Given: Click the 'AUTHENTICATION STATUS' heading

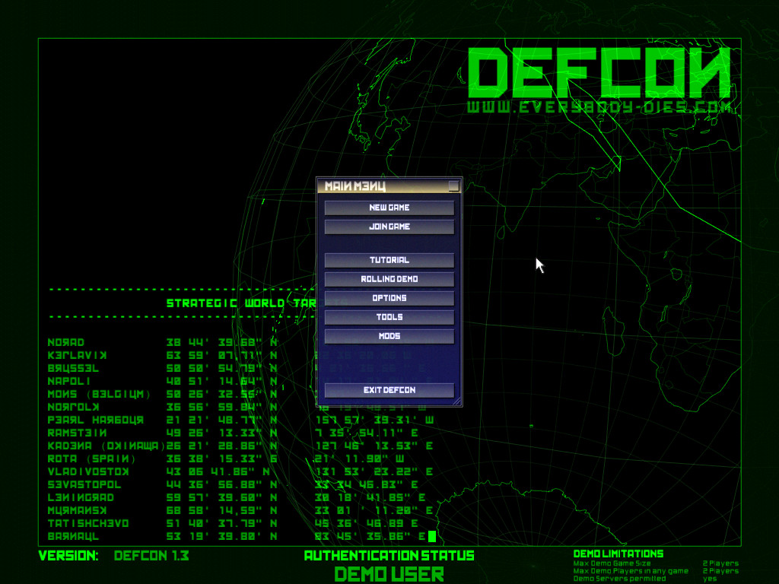Looking at the screenshot, I should pos(389,556).
